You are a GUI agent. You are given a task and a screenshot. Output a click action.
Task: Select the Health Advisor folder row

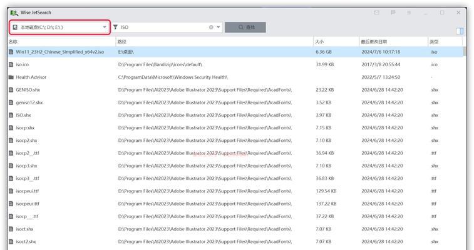pyautogui.click(x=235, y=77)
